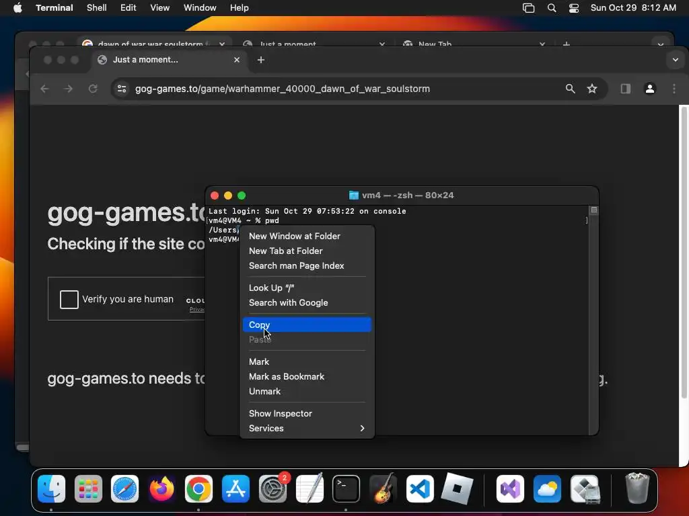Open the App Store Dock icon
The image size is (689, 516).
tap(235, 488)
